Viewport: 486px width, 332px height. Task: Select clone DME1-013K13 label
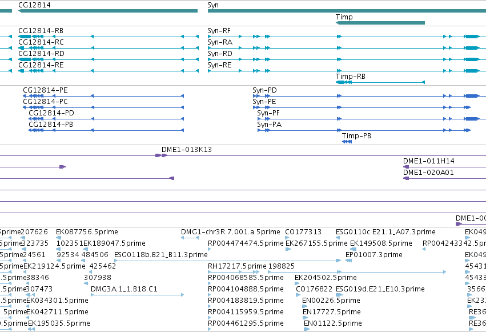point(187,150)
